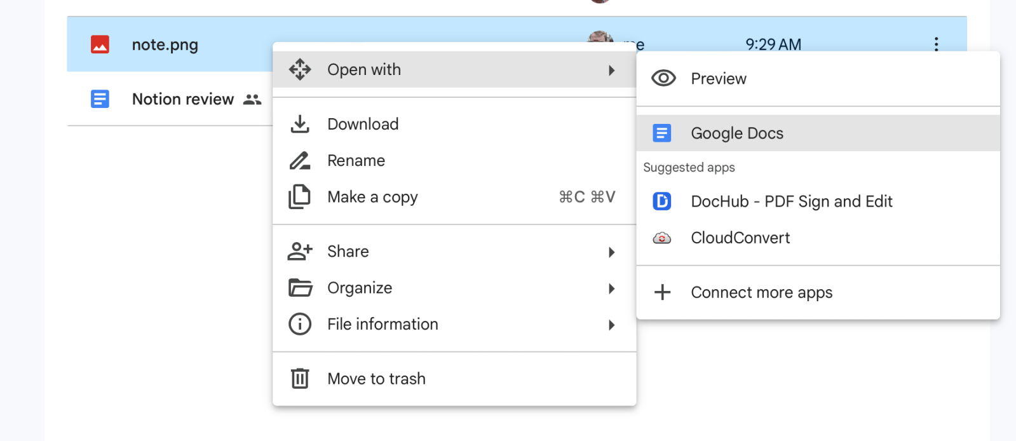
Task: Open the file with Google Docs
Action: (736, 133)
